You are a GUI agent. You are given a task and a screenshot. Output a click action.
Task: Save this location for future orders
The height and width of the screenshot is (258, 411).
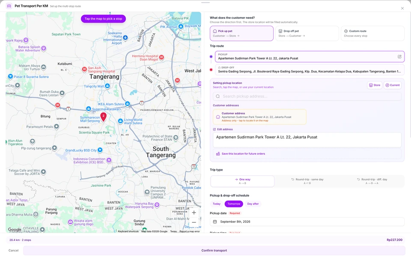[x=307, y=154]
